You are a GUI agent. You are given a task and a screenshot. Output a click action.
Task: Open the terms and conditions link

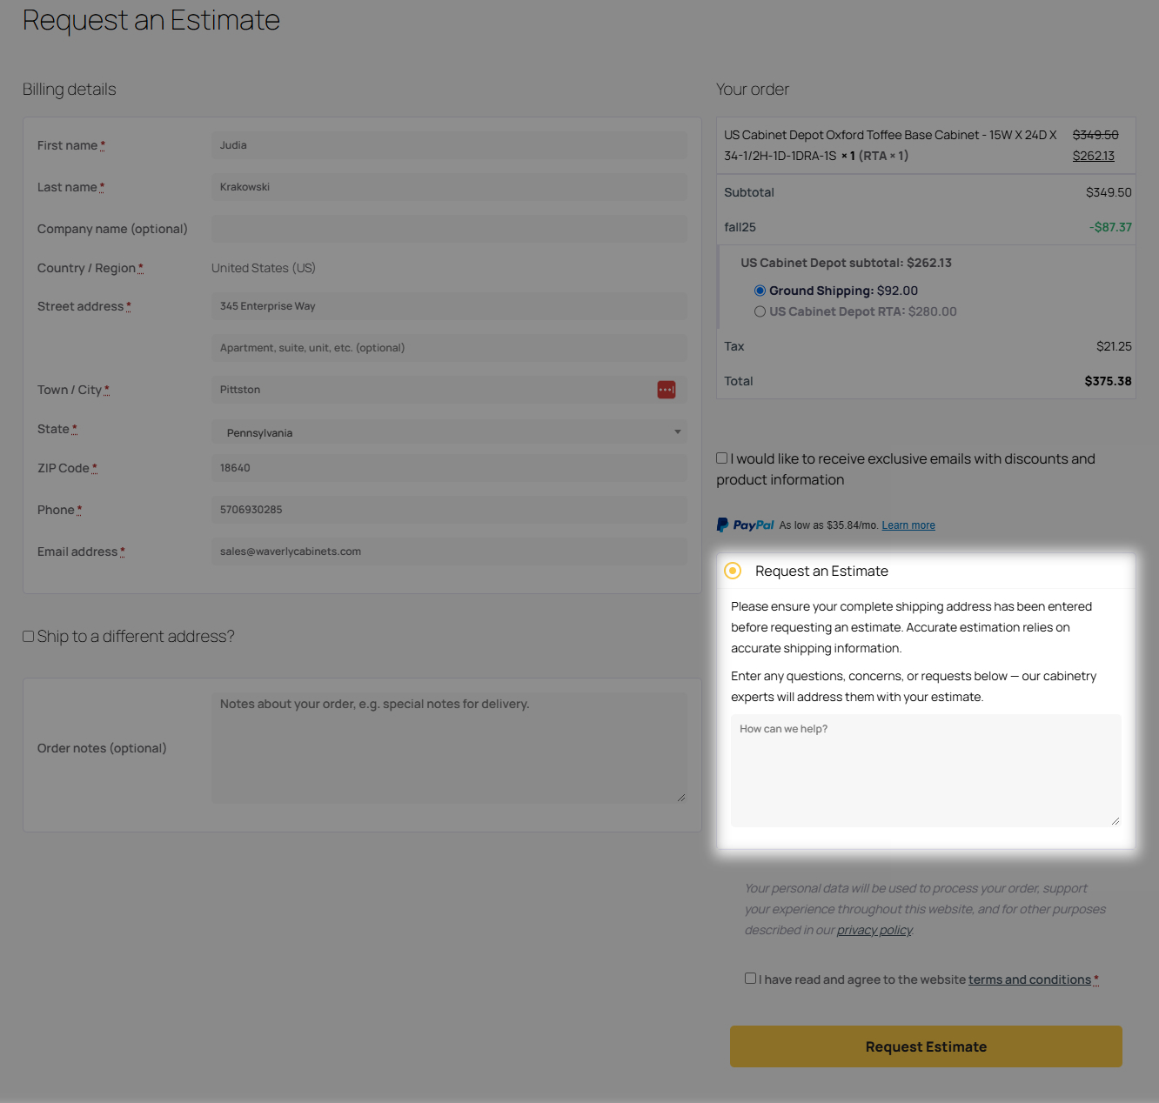tap(1029, 979)
